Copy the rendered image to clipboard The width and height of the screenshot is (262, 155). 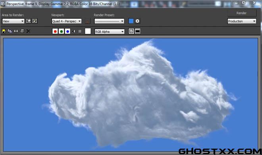pyautogui.click(x=10, y=31)
